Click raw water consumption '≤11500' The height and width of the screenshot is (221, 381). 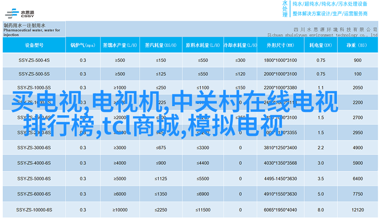(x=203, y=210)
